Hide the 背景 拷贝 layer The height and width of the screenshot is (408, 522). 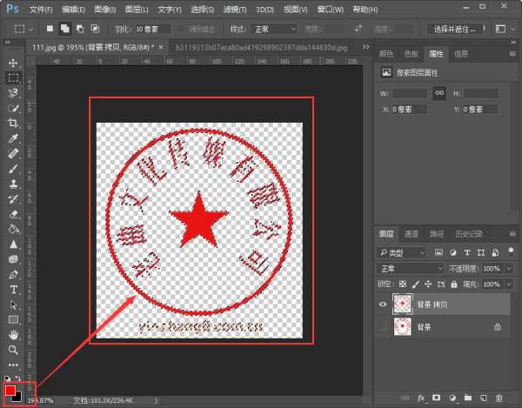coord(384,304)
